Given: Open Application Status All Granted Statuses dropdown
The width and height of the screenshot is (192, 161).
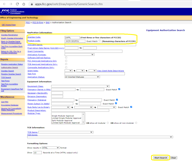Looking at the screenshot, I should pos(82,77).
